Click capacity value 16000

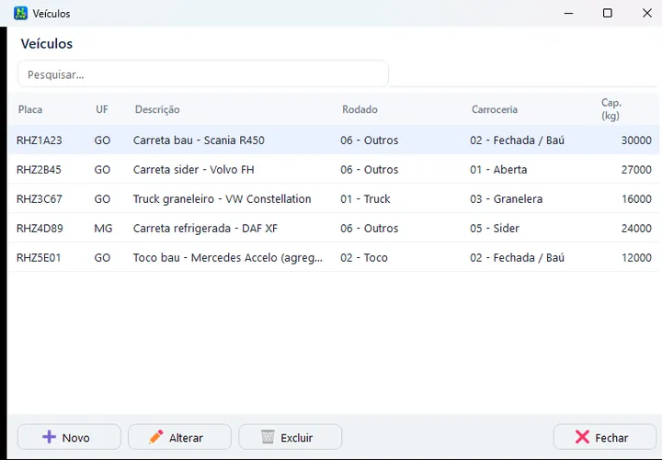(x=636, y=199)
